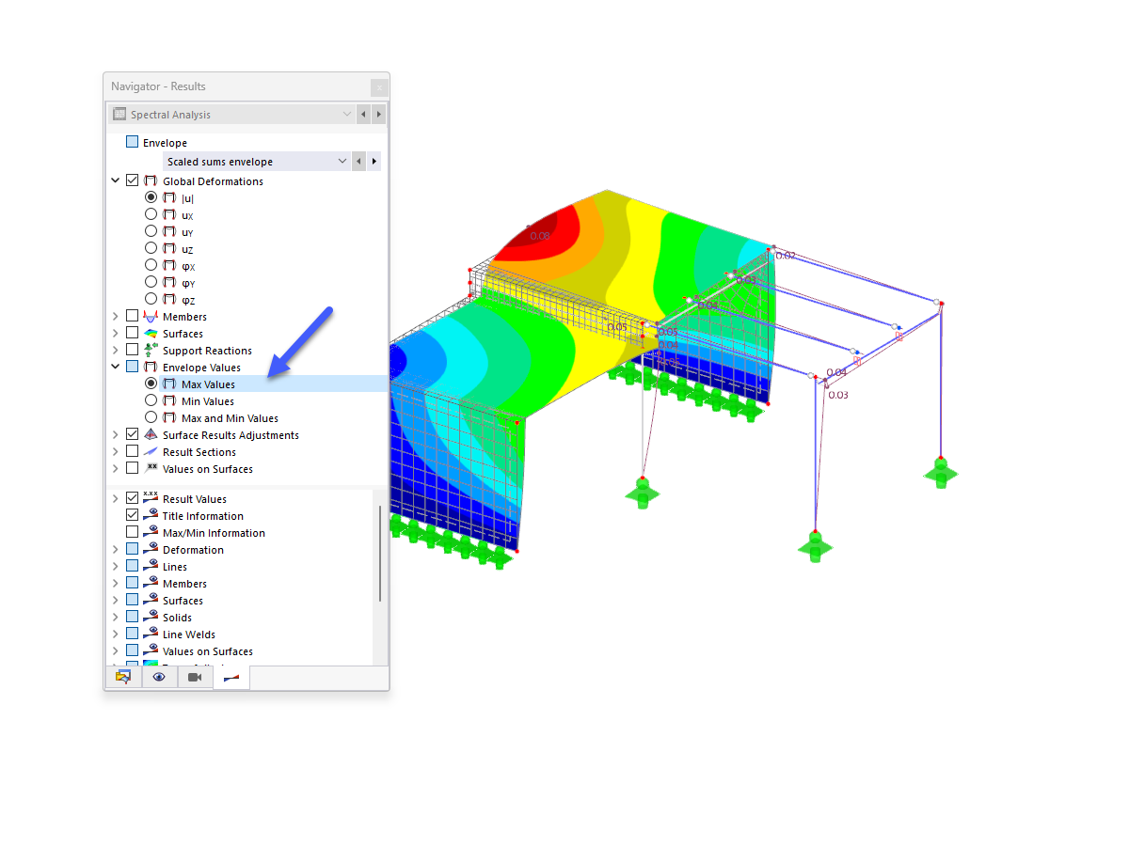Uncheck the Title Information checkbox
1129x846 pixels.
[132, 516]
